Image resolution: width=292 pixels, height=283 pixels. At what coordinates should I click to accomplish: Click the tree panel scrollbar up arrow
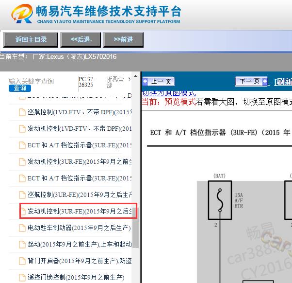click(136, 76)
